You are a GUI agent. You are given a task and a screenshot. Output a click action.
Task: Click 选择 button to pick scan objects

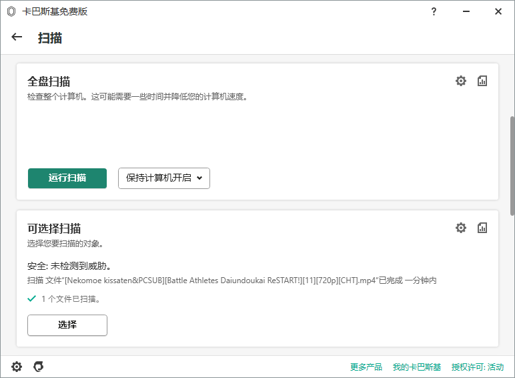click(67, 325)
